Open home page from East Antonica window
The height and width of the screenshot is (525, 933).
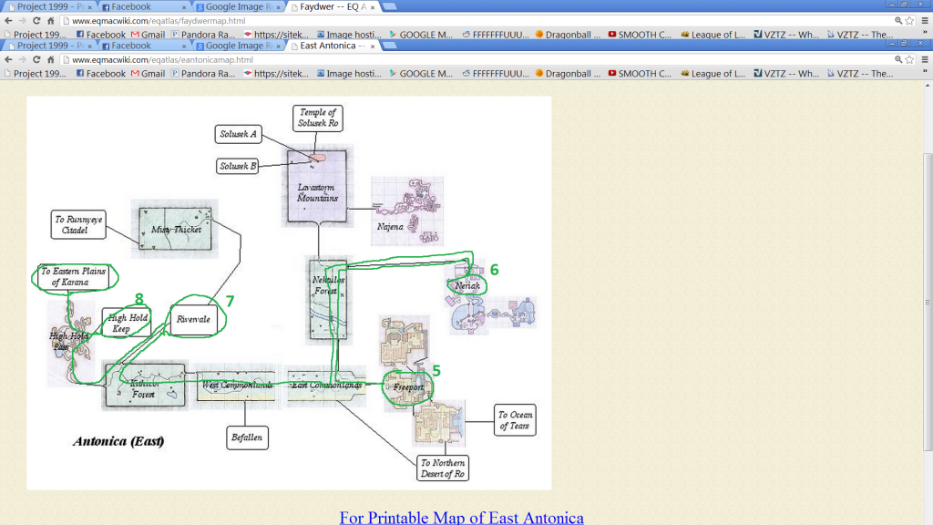coord(51,59)
